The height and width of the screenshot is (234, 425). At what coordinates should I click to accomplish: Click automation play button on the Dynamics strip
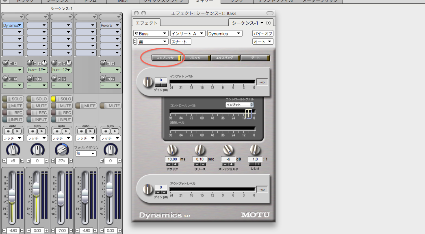coord(17,131)
